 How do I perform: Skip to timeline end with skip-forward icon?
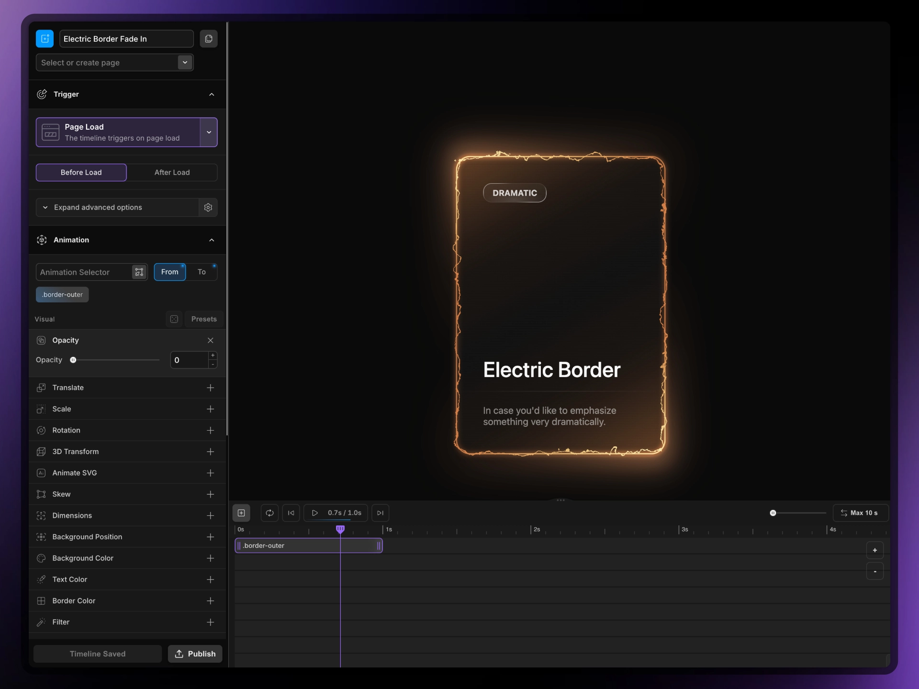(380, 513)
